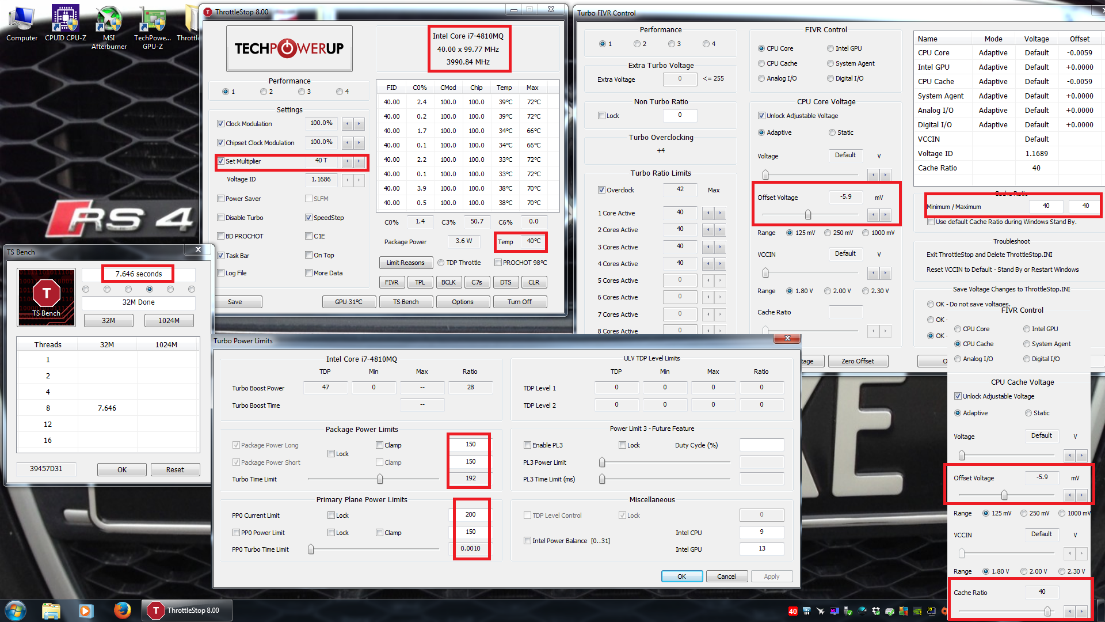This screenshot has width=1105, height=622.
Task: Click the Package Power Long value field
Action: click(470, 444)
